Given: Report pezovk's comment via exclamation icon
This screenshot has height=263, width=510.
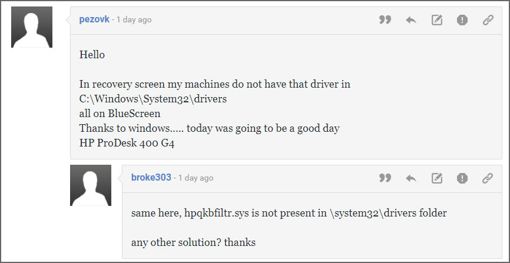Looking at the screenshot, I should click(x=462, y=20).
